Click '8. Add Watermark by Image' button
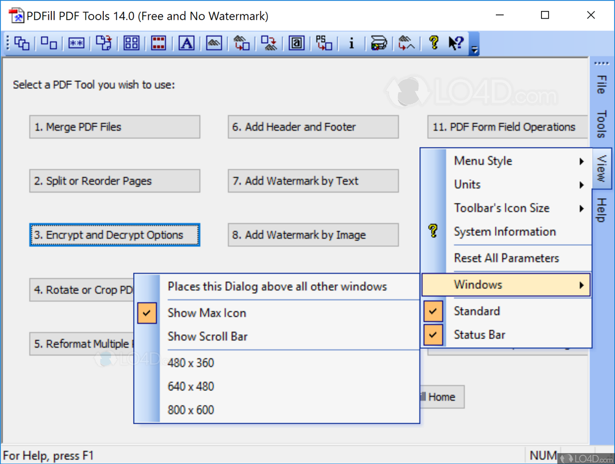Image resolution: width=615 pixels, height=464 pixels. [x=313, y=235]
